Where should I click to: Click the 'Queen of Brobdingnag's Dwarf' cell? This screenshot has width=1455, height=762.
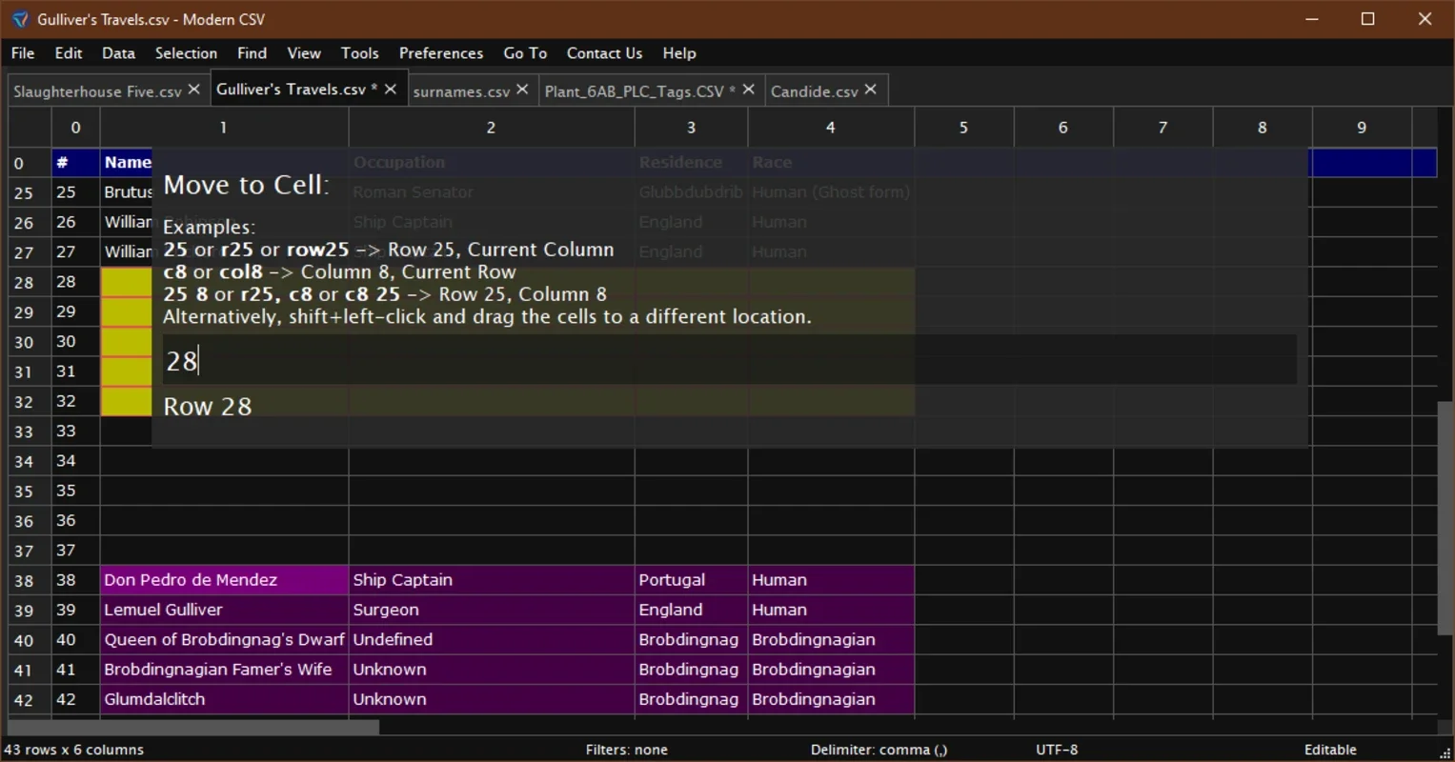(224, 639)
